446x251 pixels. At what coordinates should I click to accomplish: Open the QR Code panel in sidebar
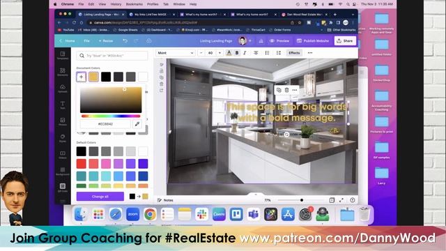(63, 188)
